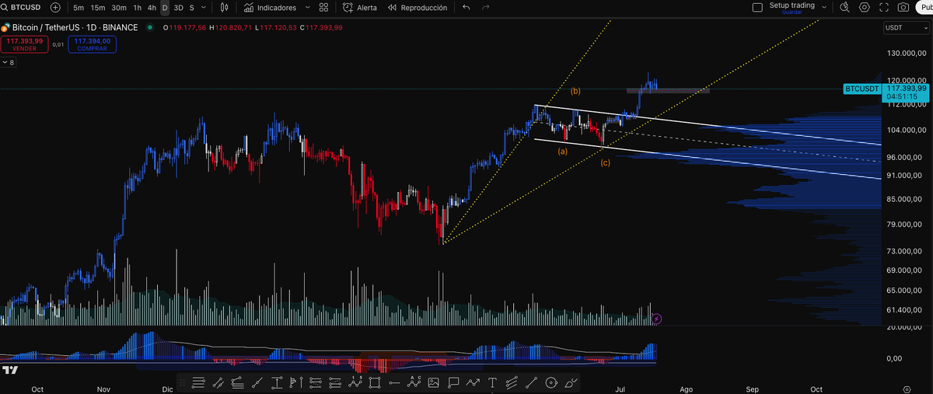
Task: Select the rectangle drawing tool
Action: coord(374,382)
